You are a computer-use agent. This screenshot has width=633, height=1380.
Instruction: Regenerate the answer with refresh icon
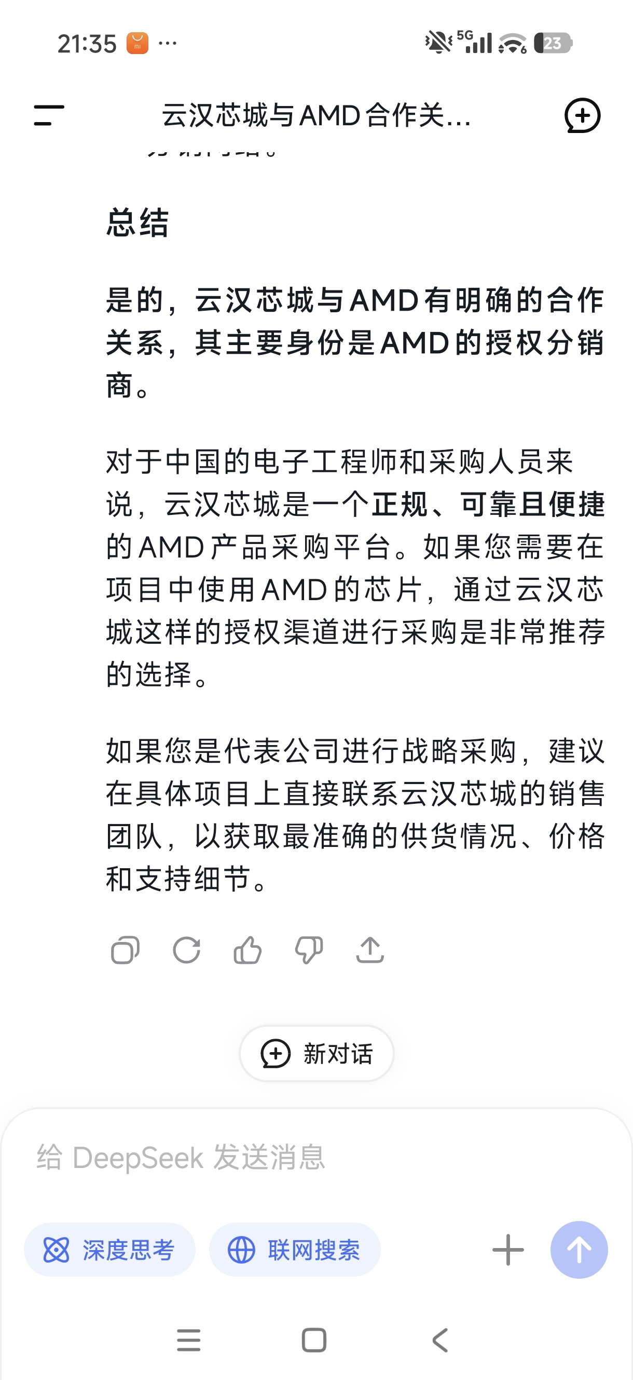(186, 950)
